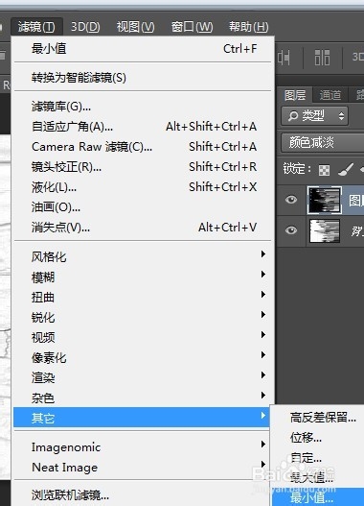This screenshot has height=506, width=364.
Task: Open the 滤镜(T) menu
Action: 36,27
